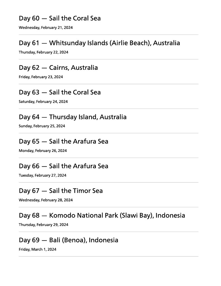
Task: Select the Tuesday, February 27, 2024 date line
Action: click(x=42, y=175)
